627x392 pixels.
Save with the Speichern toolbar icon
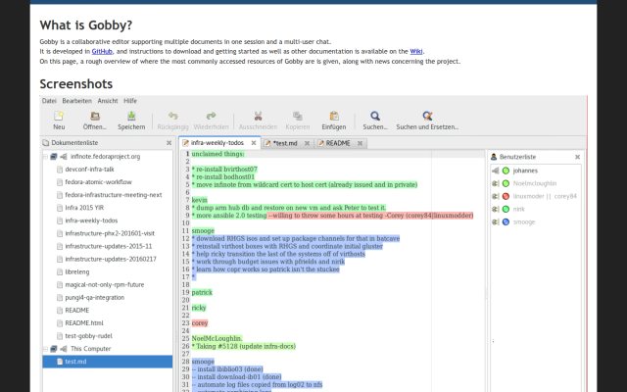[x=131, y=116]
